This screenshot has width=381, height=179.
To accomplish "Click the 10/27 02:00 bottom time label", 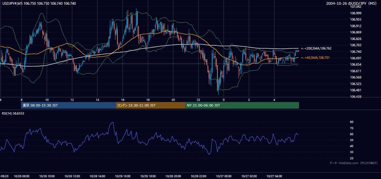I will point(249,176).
